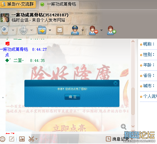Expand send file options dropdown arrow
The width and height of the screenshot is (157, 144).
50,30
